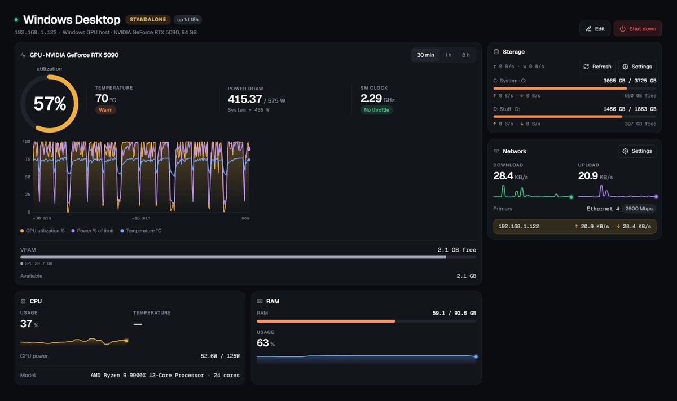
Task: Click the GPU 29.7 GB VRAM label
Action: 38,263
